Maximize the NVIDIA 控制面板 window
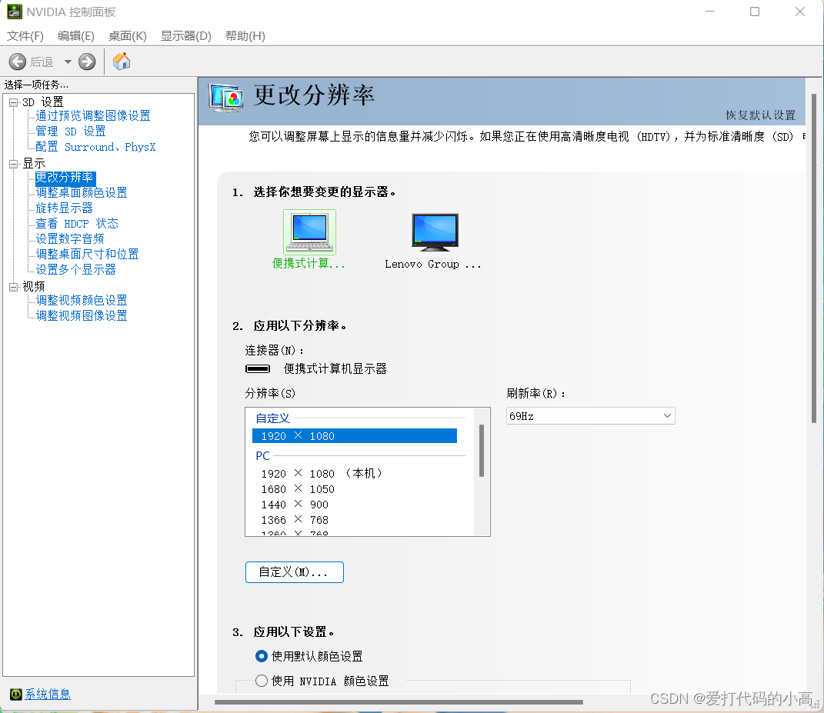Viewport: 824px width, 713px height. point(755,12)
